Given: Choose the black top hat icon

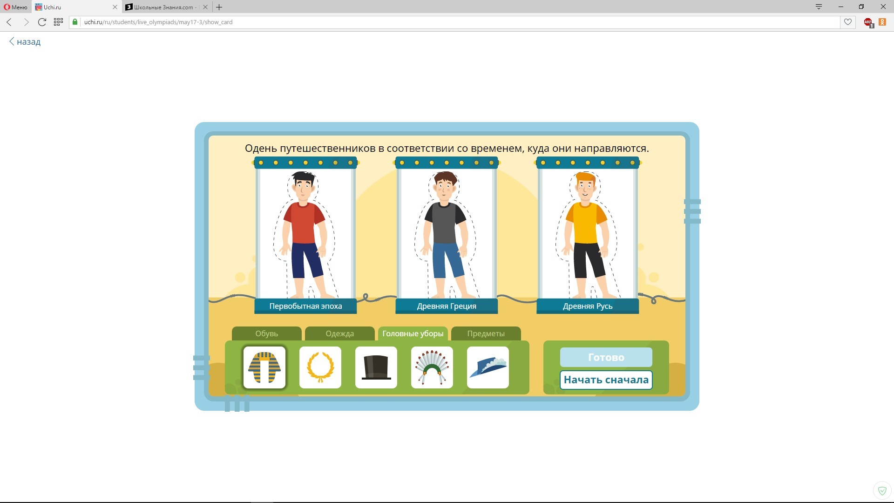Looking at the screenshot, I should coord(376,367).
